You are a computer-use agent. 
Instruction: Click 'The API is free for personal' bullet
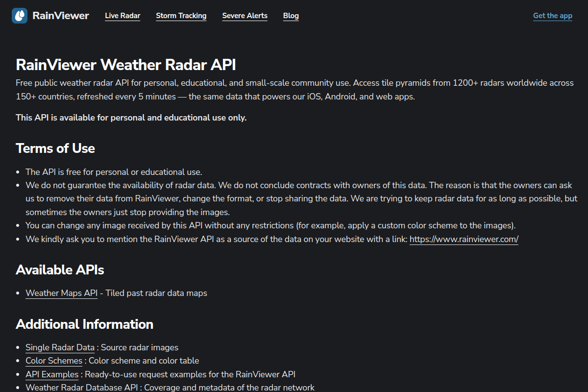tap(114, 172)
